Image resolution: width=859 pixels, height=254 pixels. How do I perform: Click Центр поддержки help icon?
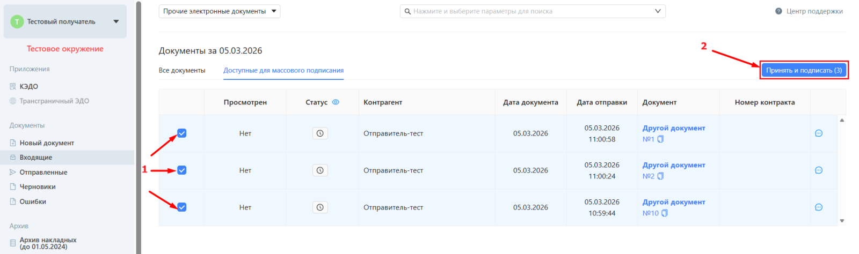[778, 11]
